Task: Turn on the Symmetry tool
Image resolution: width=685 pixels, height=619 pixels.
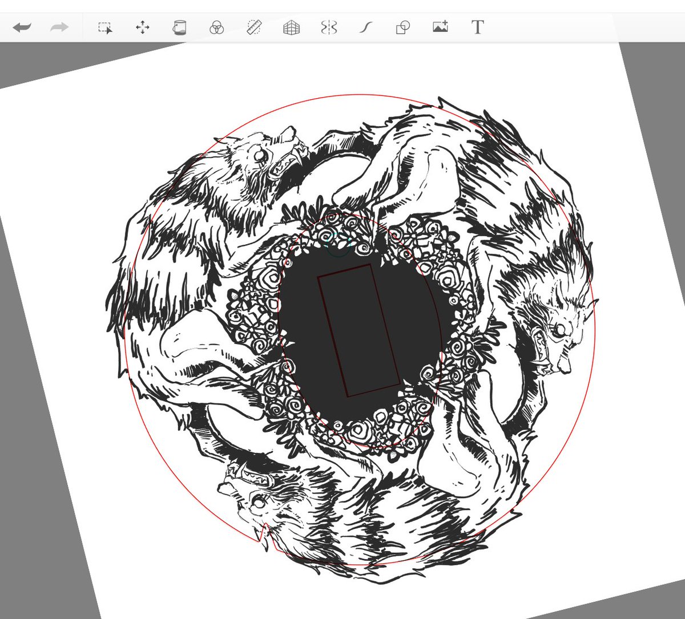Action: click(x=329, y=27)
